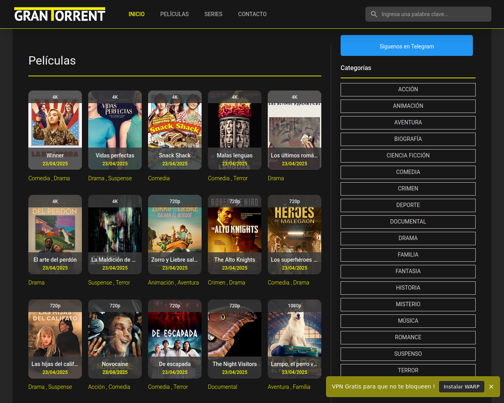Select the Fantasia category

coord(408,272)
